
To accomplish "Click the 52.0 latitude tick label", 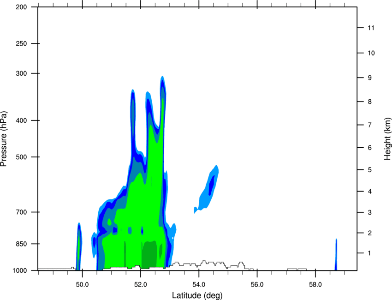I will coord(141,285).
